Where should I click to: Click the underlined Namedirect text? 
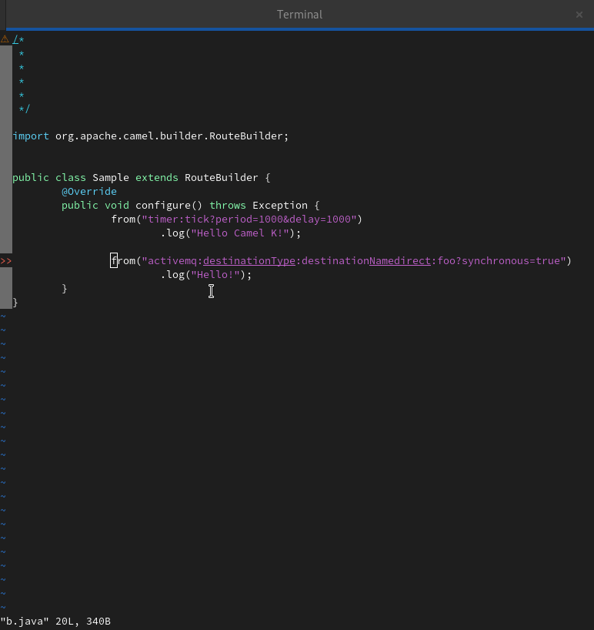click(x=400, y=260)
